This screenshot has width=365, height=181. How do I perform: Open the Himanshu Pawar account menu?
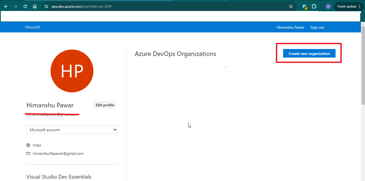point(290,27)
